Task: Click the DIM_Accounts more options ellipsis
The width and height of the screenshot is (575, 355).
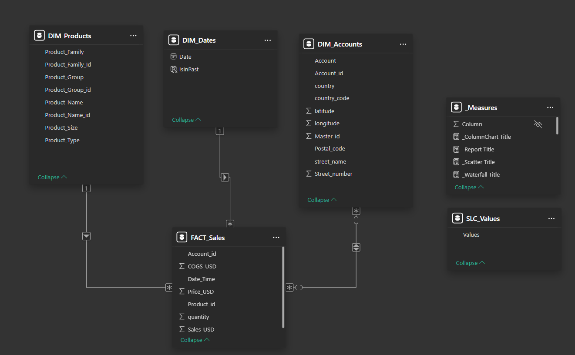Action: point(403,44)
